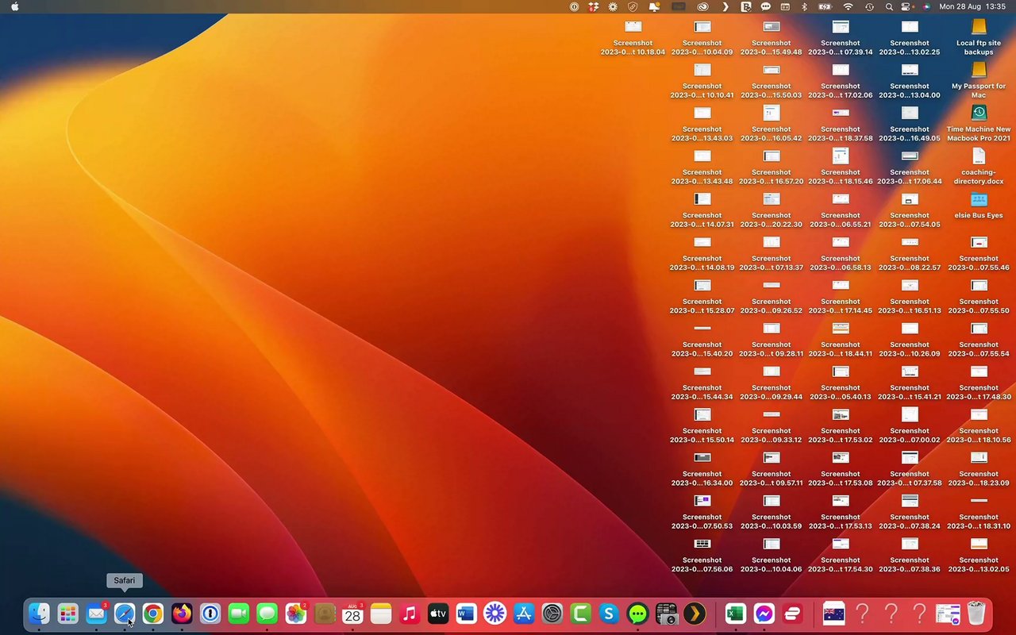Open 1Password in the Dock

click(x=210, y=614)
